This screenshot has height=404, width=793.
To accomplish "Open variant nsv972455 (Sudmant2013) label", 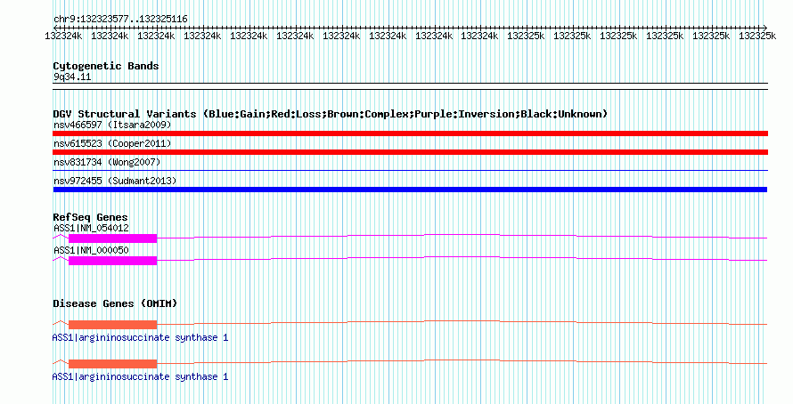I will (x=115, y=181).
